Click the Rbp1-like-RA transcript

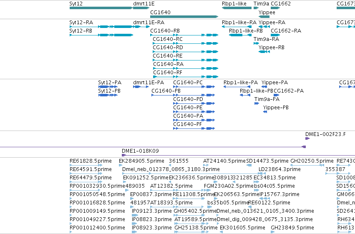tap(237, 27)
